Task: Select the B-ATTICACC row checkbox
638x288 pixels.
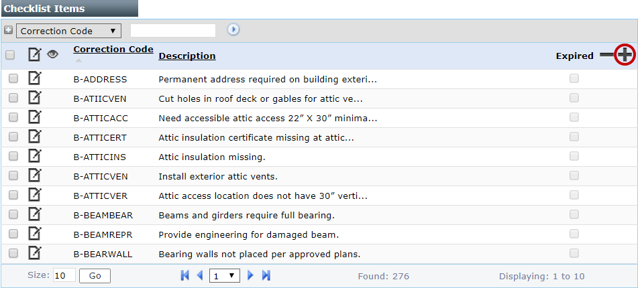Action: (13, 118)
